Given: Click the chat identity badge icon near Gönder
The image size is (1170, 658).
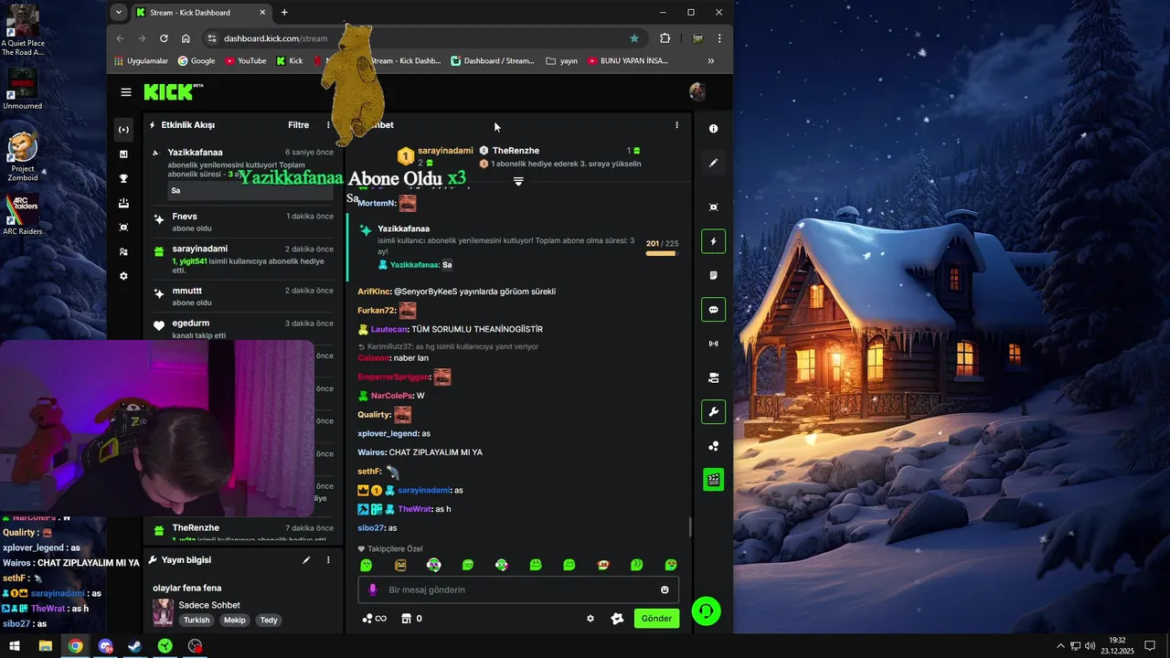Looking at the screenshot, I should (617, 619).
